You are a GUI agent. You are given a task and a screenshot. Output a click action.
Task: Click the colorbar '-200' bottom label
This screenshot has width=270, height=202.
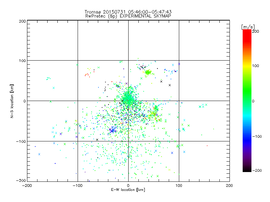click(x=257, y=170)
